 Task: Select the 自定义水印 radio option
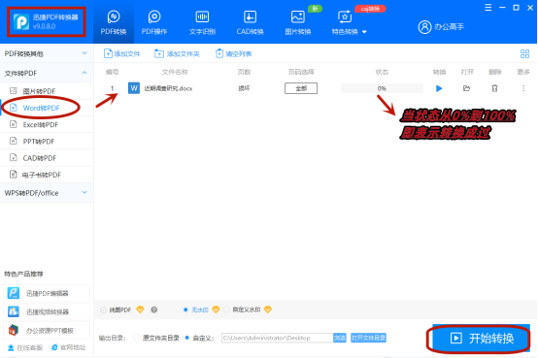[x=226, y=309]
